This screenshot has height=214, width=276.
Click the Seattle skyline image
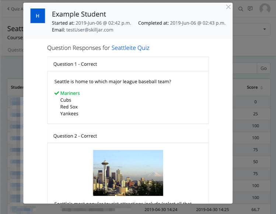pos(128,173)
